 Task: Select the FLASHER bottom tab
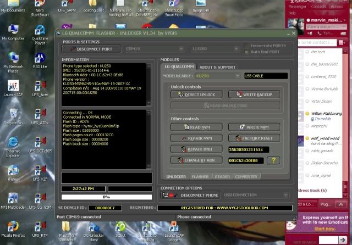(x=200, y=177)
